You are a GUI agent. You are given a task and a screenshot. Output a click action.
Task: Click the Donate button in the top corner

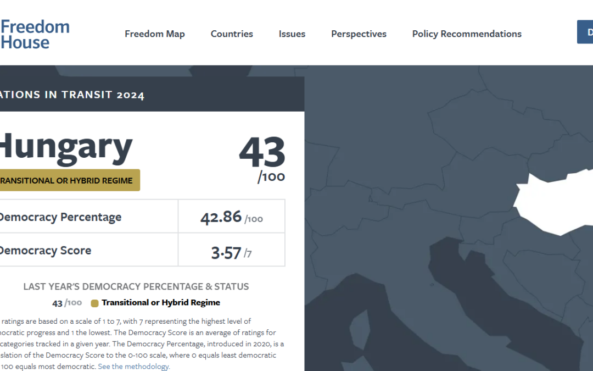(588, 32)
